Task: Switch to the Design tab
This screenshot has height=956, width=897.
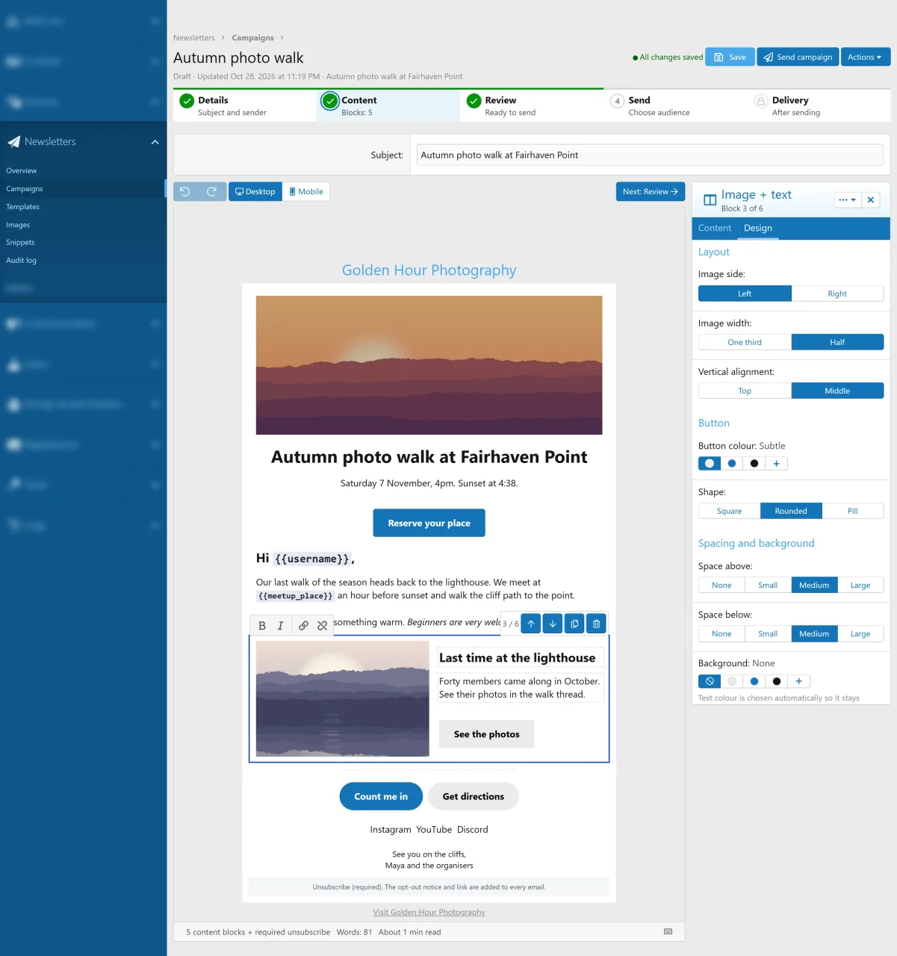Action: [758, 228]
